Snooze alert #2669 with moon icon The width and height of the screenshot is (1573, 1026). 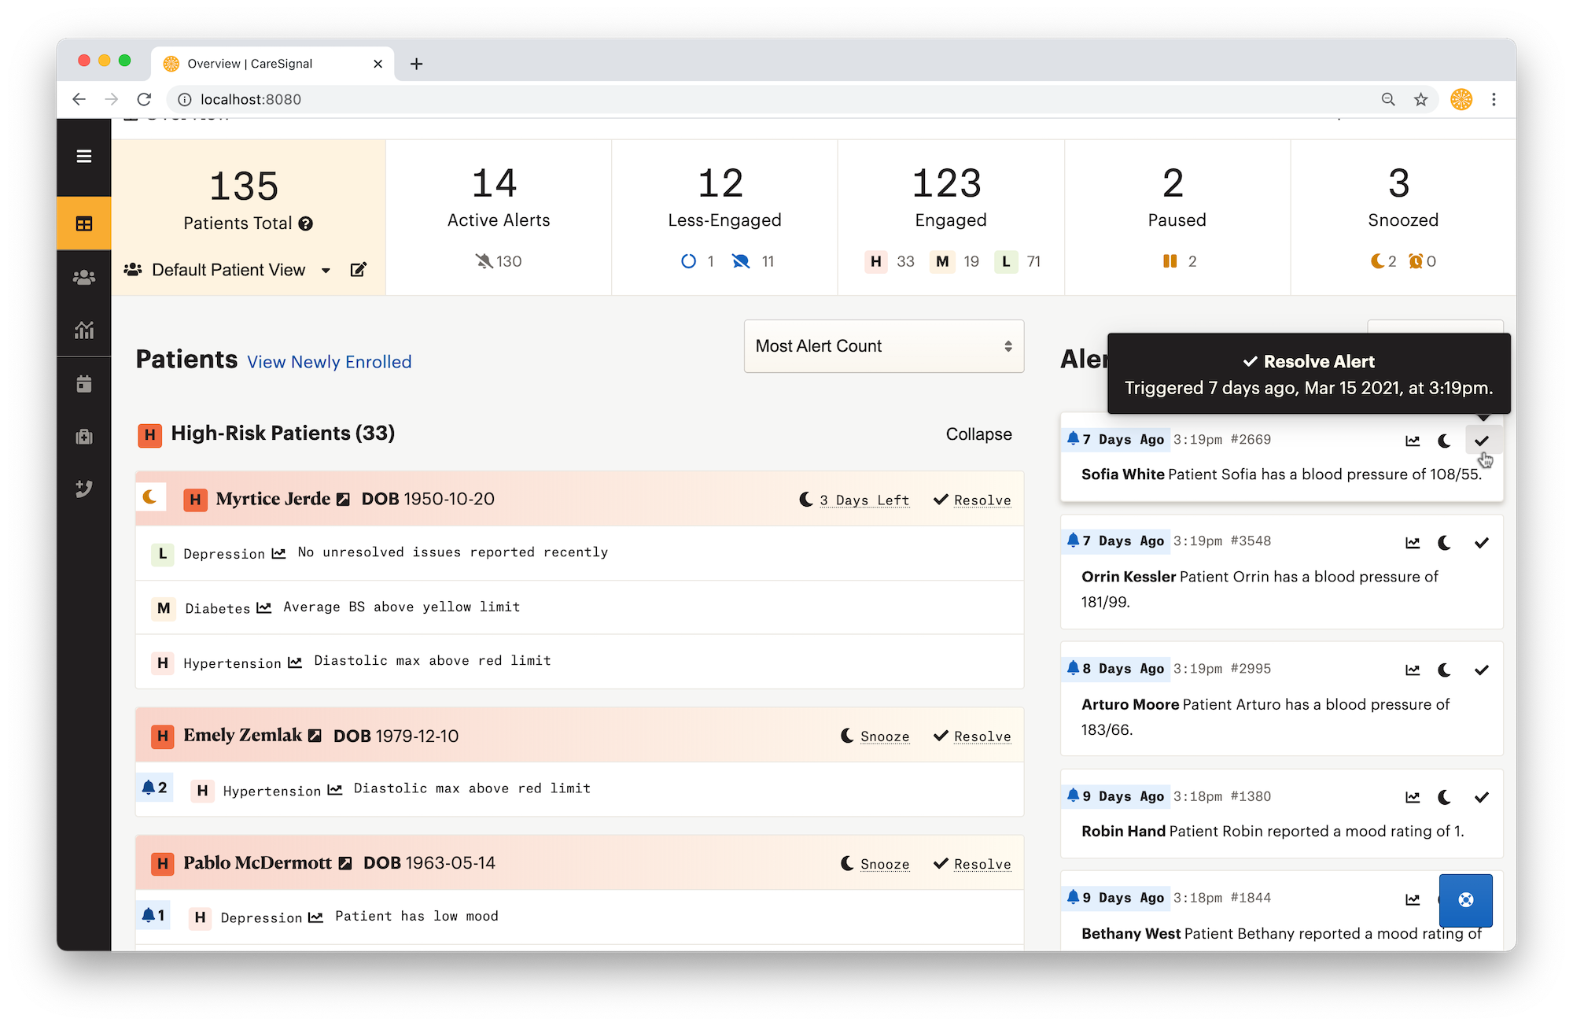pos(1444,441)
